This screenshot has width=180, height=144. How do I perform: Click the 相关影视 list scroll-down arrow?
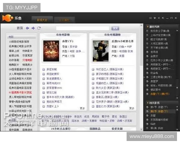tap(177, 130)
